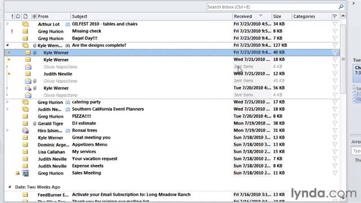Screen dimensions: 361x203
Task: Click reminder bell on Sales Meeting row
Action: point(17,173)
